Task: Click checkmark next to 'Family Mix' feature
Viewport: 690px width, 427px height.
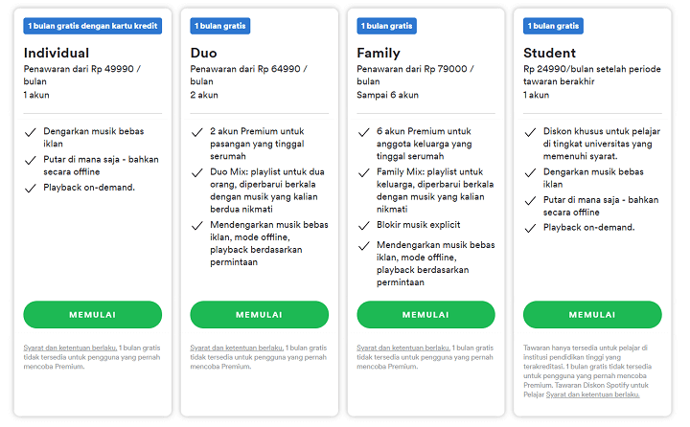Action: (364, 172)
